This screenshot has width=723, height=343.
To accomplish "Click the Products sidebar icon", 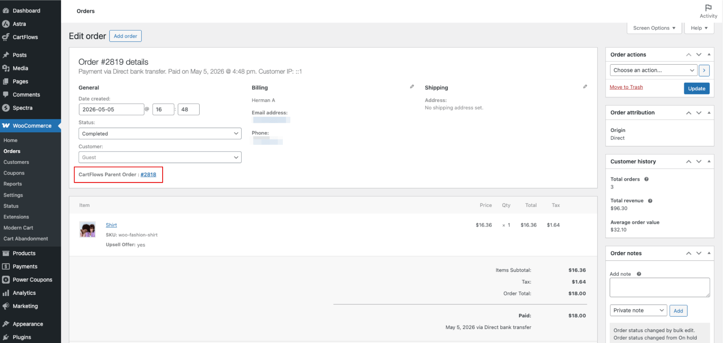I will (6, 253).
